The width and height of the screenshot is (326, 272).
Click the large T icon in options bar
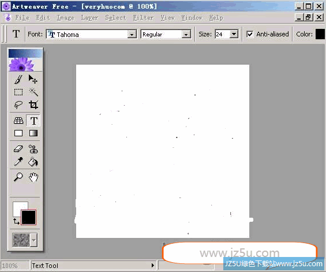pyautogui.click(x=16, y=34)
